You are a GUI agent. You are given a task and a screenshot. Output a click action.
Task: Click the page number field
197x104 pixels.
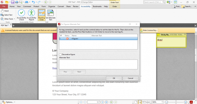(94, 102)
